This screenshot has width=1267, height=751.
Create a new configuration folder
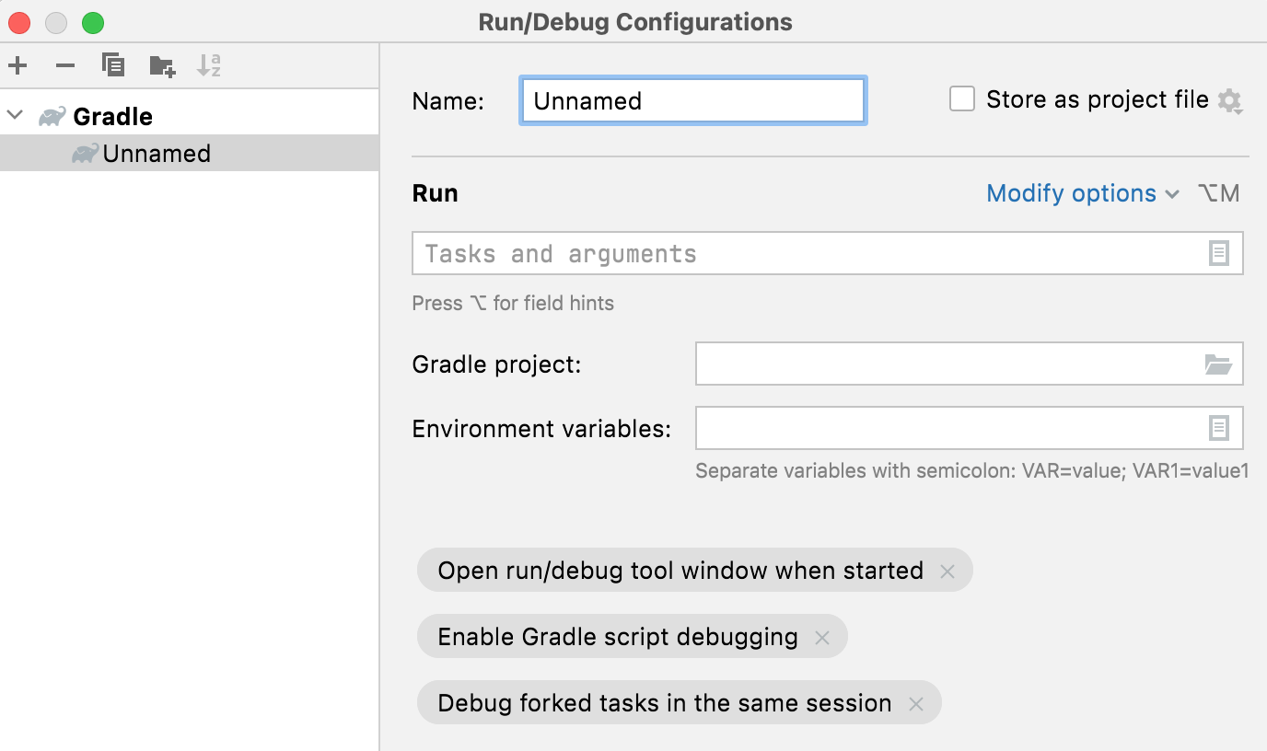(161, 65)
